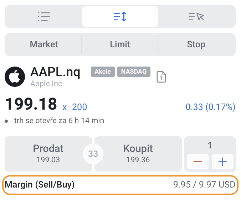
Task: Click the volume field showing 1
Action: coord(210,145)
